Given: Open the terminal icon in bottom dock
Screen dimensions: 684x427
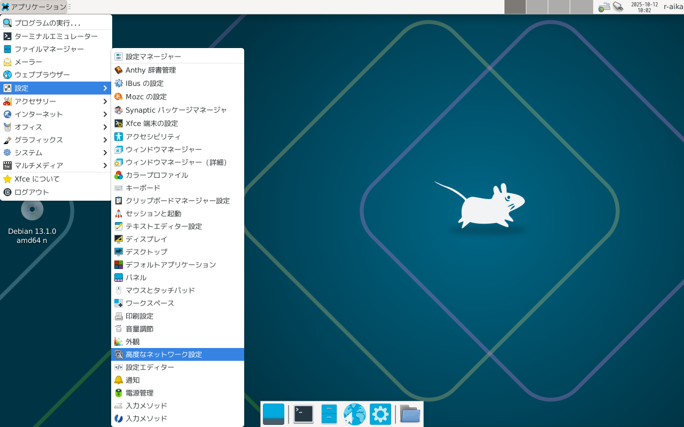Looking at the screenshot, I should click(304, 414).
